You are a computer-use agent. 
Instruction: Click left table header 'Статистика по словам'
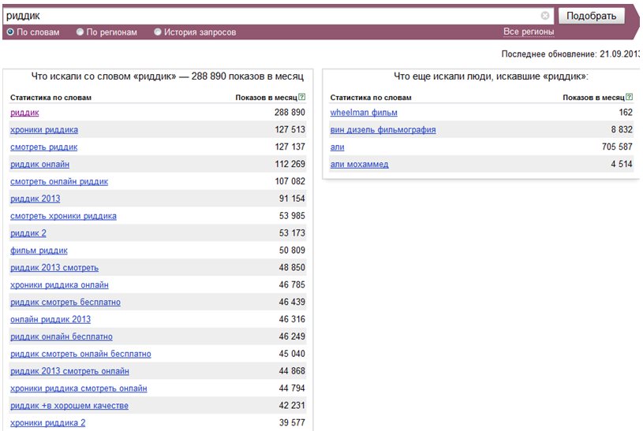50,98
